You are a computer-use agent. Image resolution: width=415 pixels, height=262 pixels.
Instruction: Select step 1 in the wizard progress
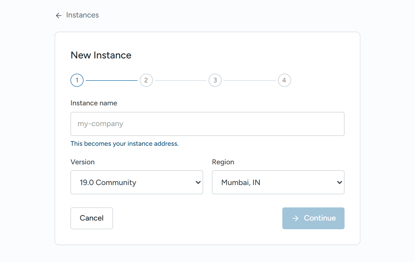coord(77,80)
